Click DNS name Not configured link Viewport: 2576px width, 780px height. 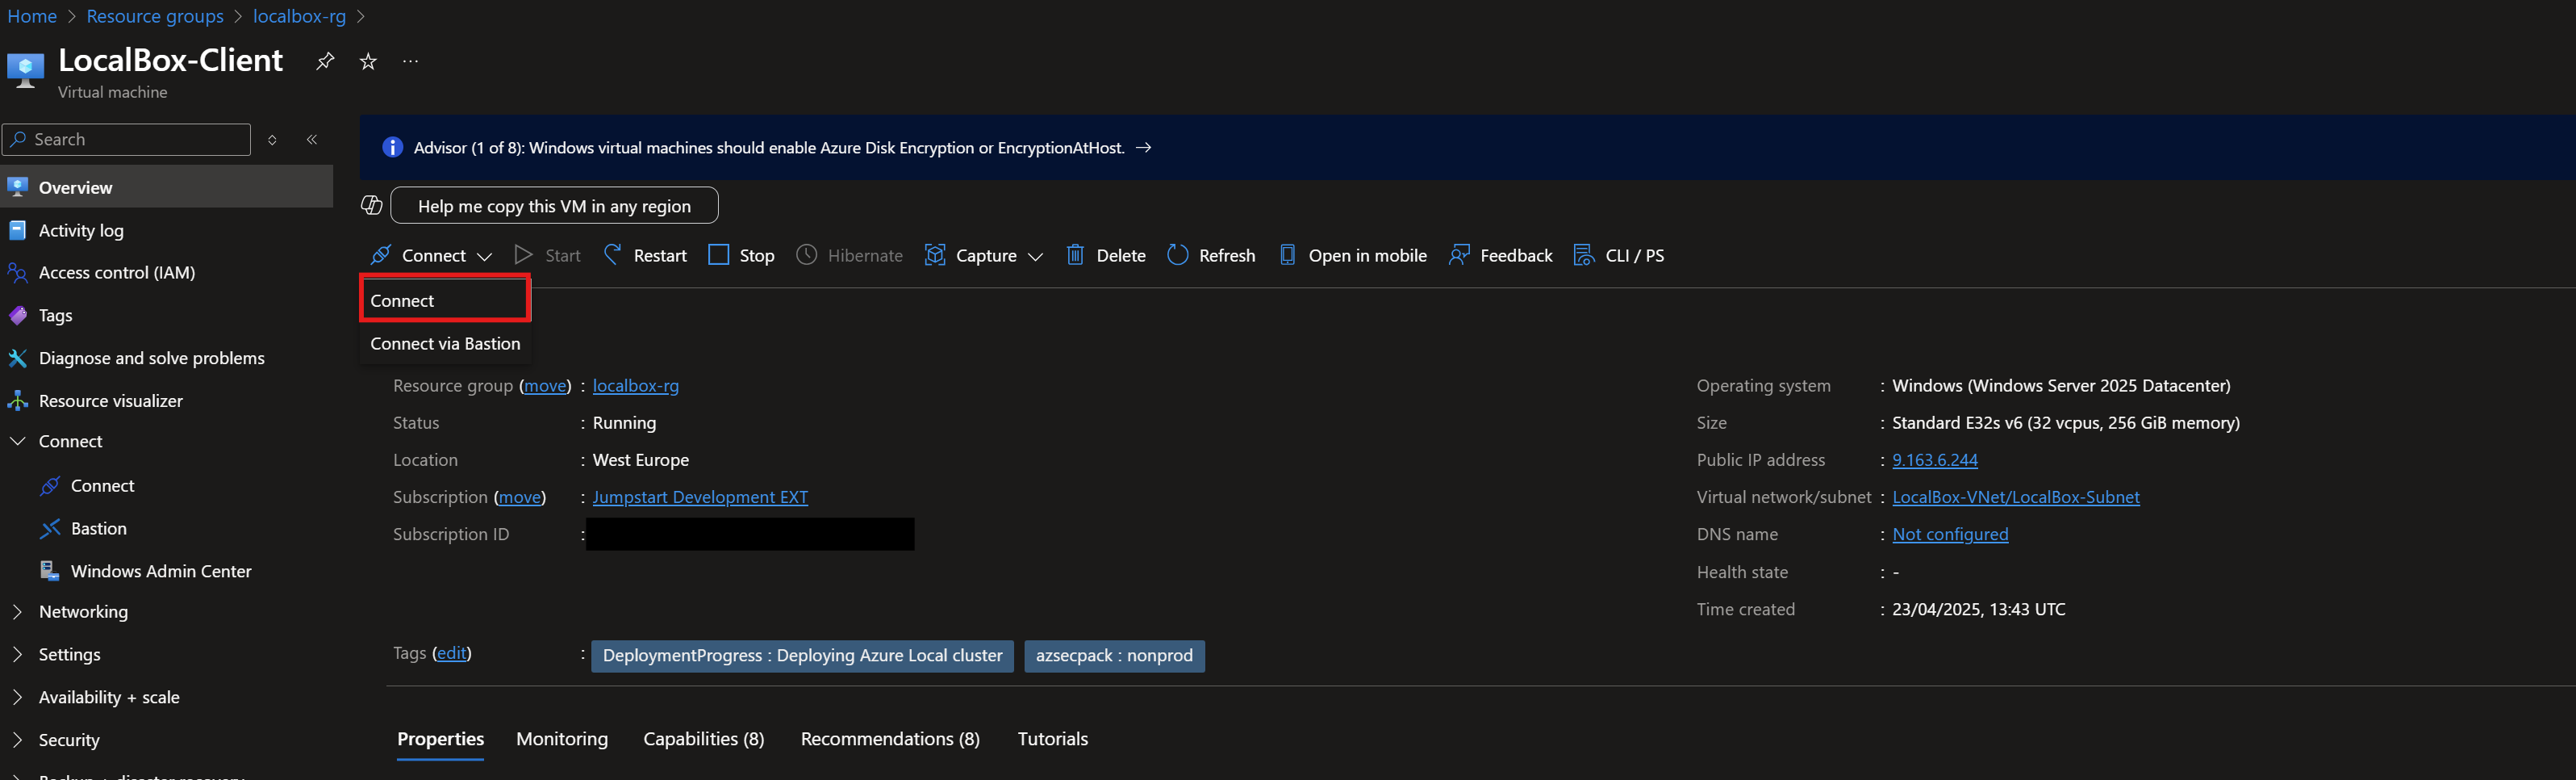pyautogui.click(x=1950, y=535)
